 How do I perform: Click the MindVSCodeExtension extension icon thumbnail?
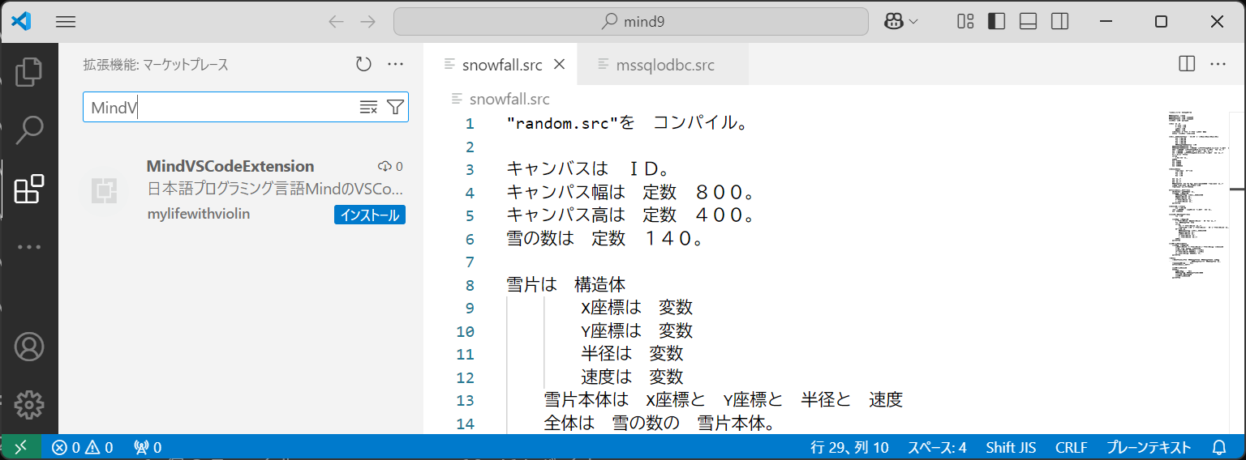coord(105,190)
